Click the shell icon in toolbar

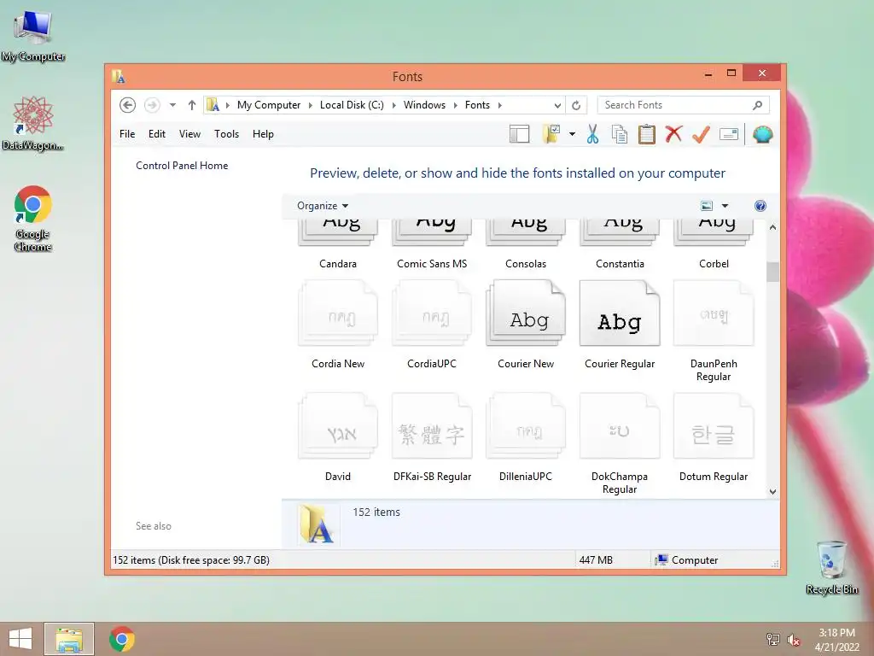pyautogui.click(x=762, y=134)
